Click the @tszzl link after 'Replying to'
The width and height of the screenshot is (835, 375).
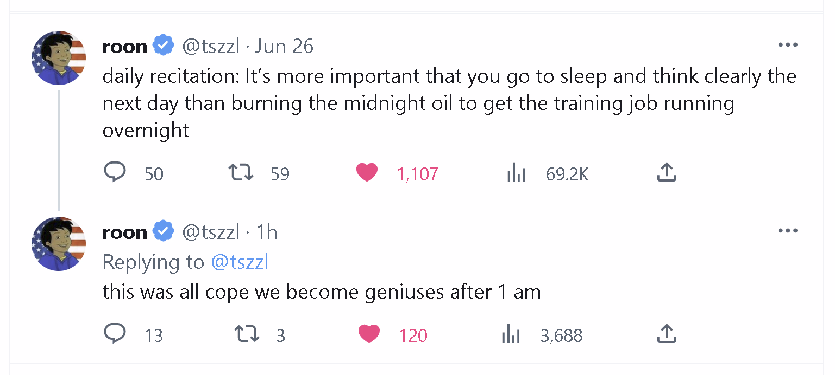(240, 262)
